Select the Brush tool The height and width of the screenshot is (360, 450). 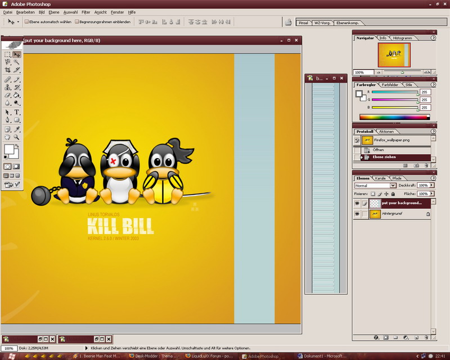tap(17, 79)
